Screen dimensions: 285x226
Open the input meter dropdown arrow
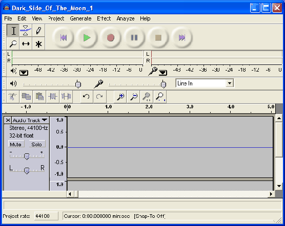(163, 73)
